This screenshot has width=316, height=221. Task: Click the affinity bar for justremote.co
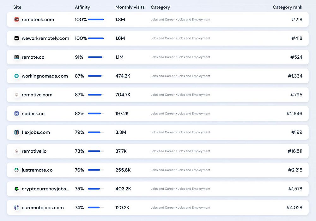pyautogui.click(x=96, y=170)
